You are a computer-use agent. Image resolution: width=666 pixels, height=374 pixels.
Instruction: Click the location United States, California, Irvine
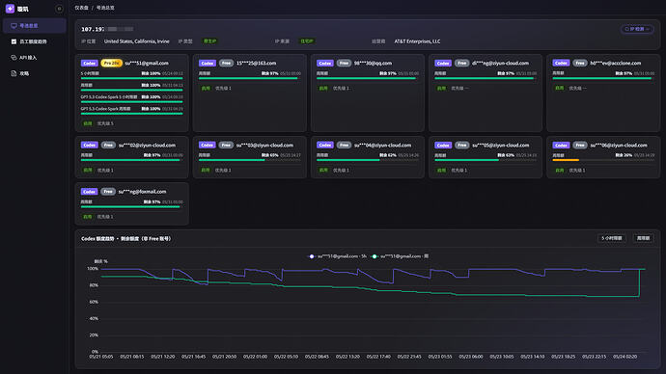pyautogui.click(x=137, y=41)
